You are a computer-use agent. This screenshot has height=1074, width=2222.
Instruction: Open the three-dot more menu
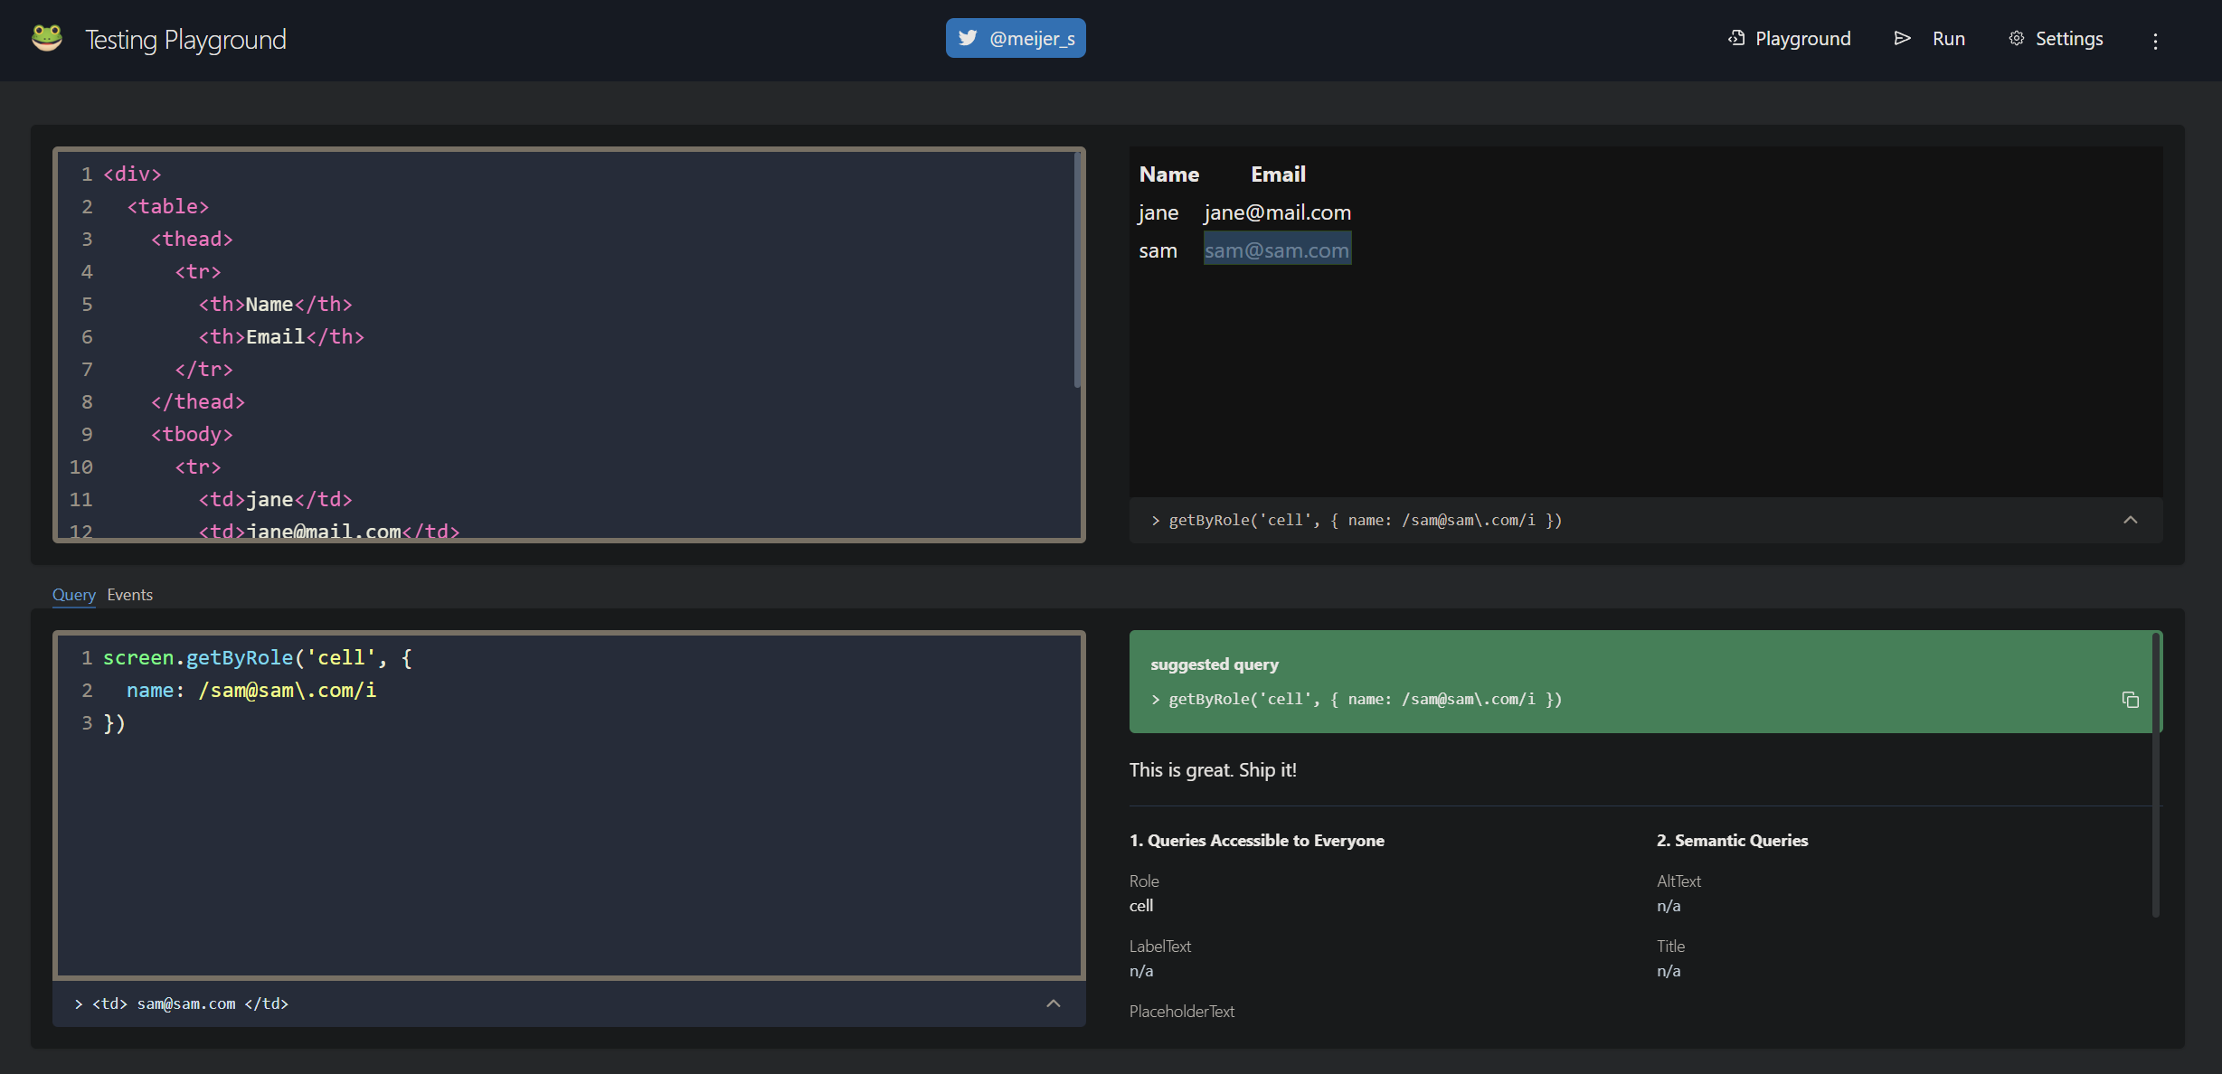click(2155, 41)
